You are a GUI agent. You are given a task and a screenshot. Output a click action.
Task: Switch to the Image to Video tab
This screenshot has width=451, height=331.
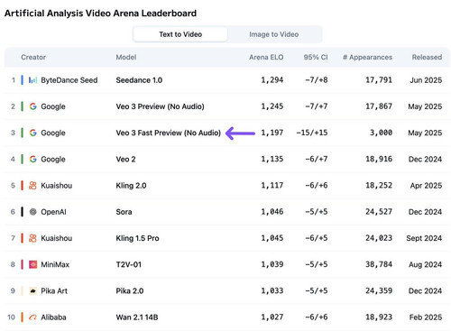(x=274, y=34)
